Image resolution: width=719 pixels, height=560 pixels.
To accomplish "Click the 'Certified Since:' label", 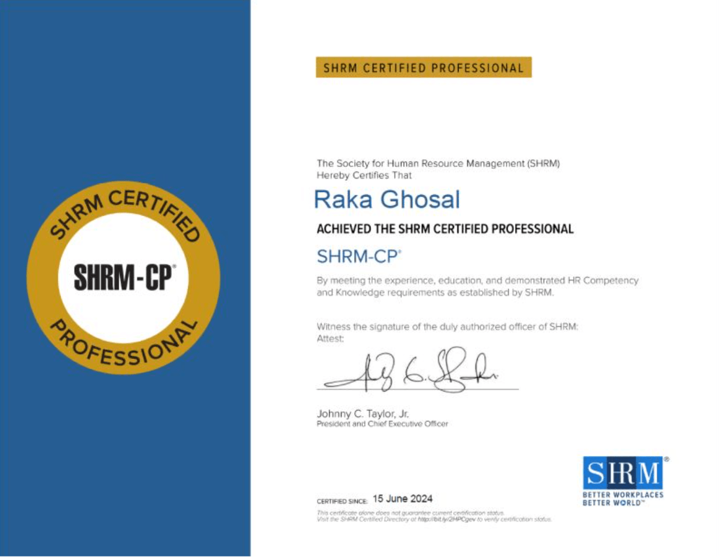I will tap(342, 501).
